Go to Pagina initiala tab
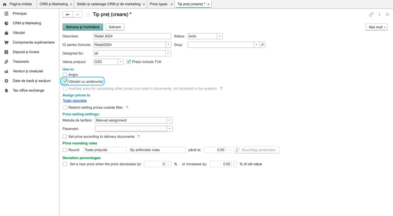 point(18,4)
